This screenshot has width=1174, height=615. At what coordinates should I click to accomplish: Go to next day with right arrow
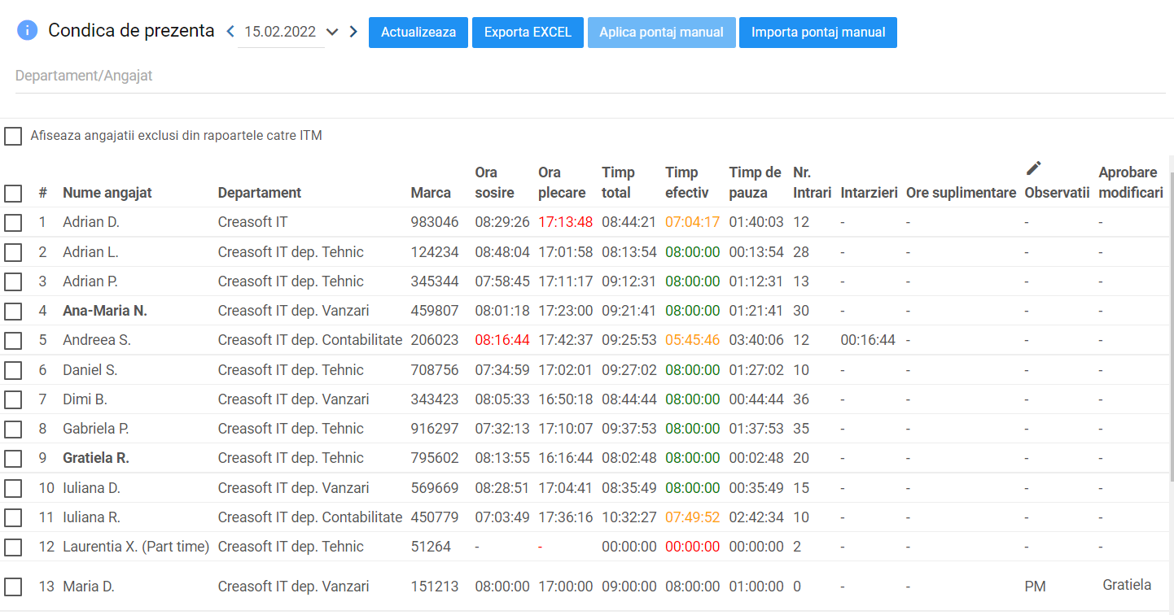pyautogui.click(x=353, y=32)
